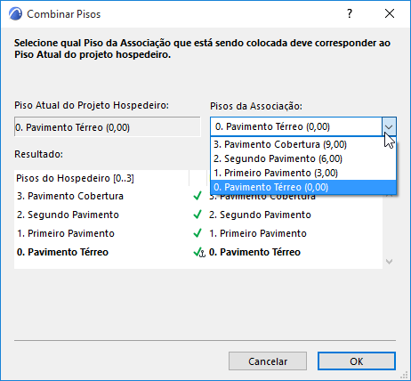Click the green checkmark beside Segundo Pavimento
The width and height of the screenshot is (411, 381).
click(x=197, y=215)
